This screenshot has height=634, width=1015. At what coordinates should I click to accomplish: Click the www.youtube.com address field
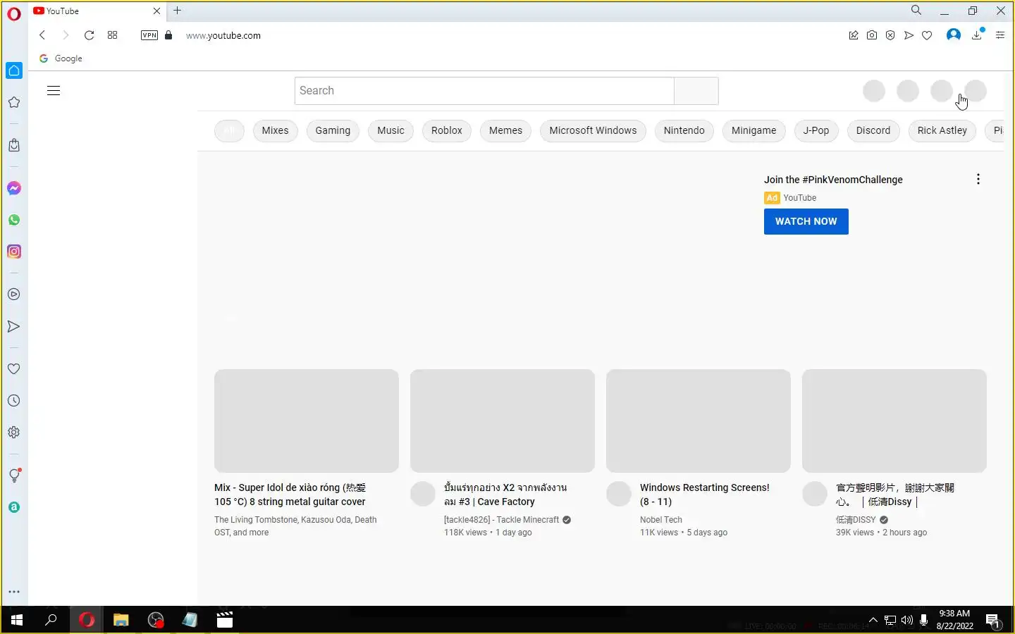coord(223,35)
